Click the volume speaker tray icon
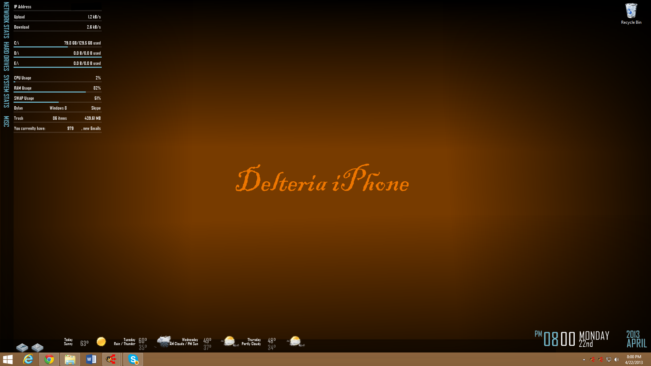The width and height of the screenshot is (651, 366). 616,360
